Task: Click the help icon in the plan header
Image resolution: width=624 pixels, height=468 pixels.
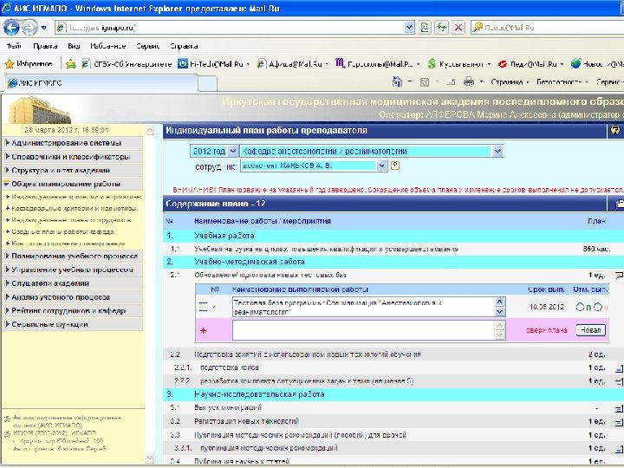Action: [615, 130]
